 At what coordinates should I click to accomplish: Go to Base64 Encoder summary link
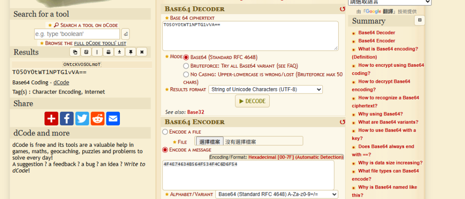tap(376, 40)
